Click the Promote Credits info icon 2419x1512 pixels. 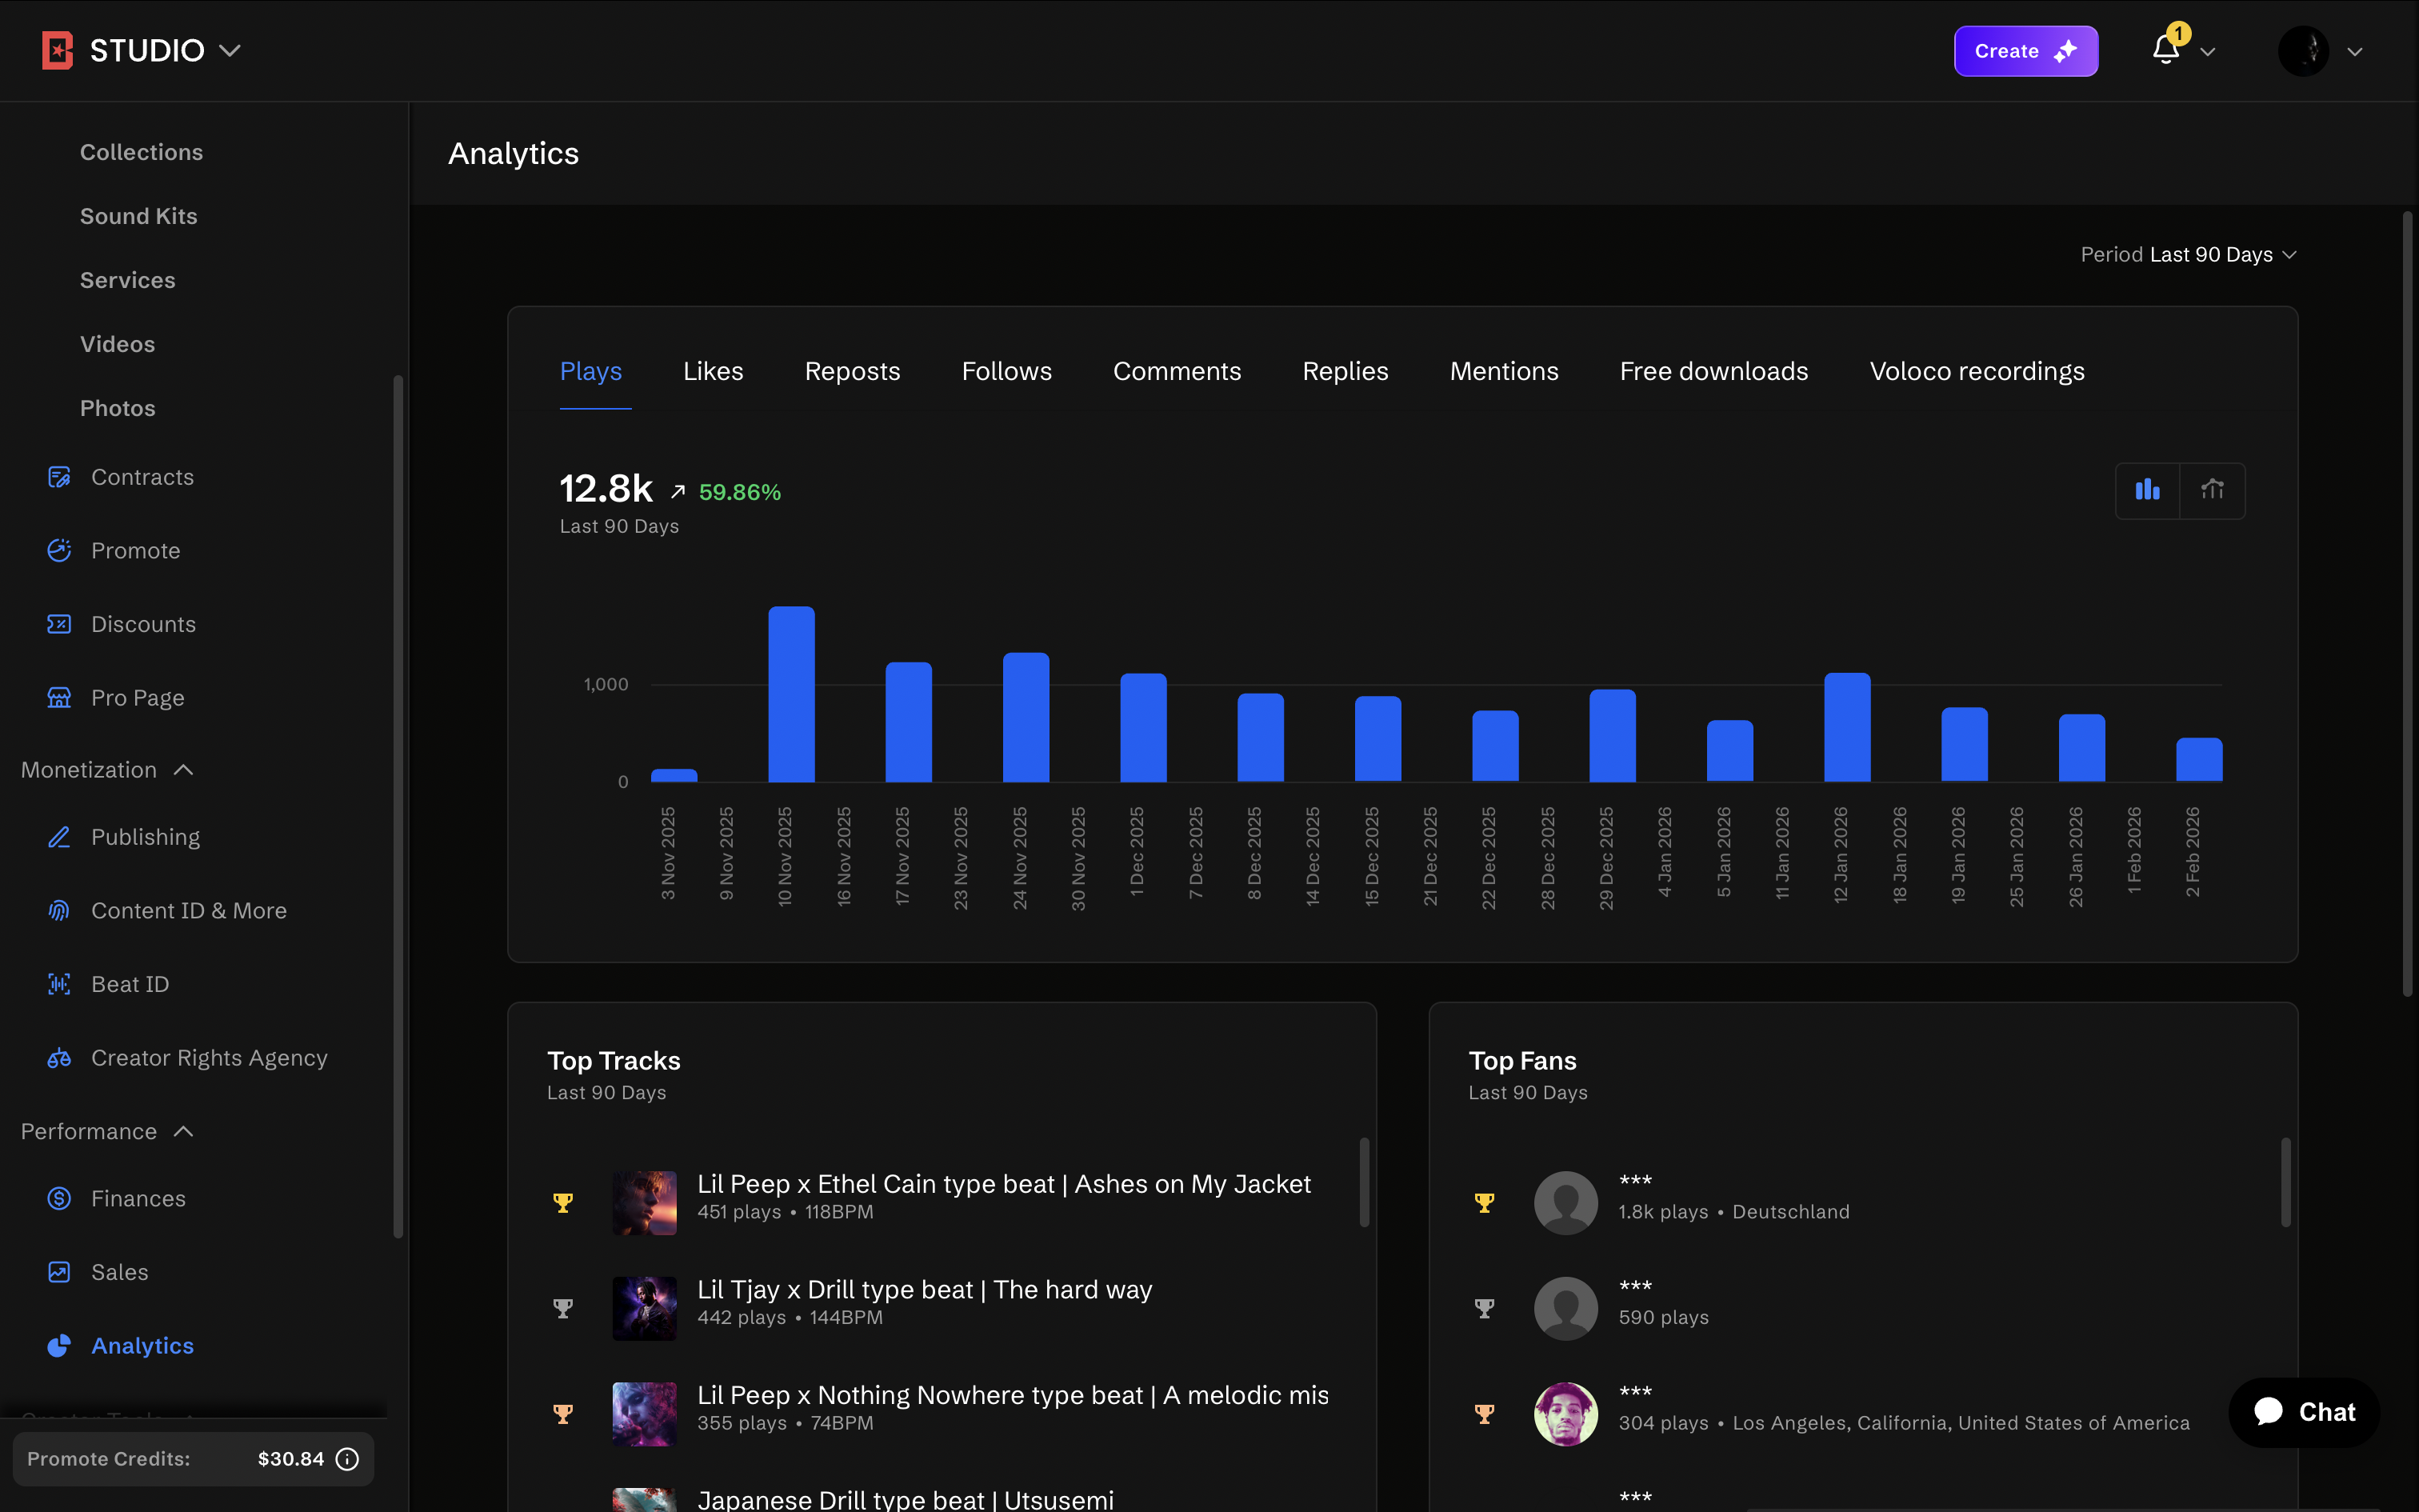click(x=347, y=1459)
